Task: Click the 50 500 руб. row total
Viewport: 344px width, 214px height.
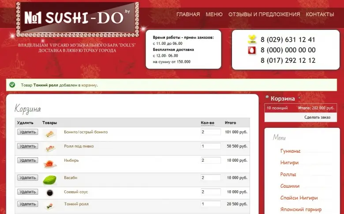Action: click(x=237, y=146)
